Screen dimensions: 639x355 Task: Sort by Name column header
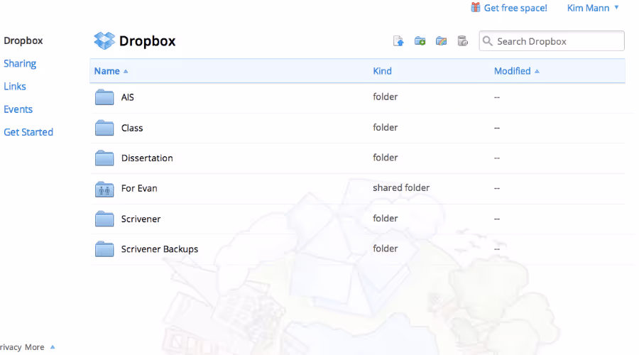(111, 71)
